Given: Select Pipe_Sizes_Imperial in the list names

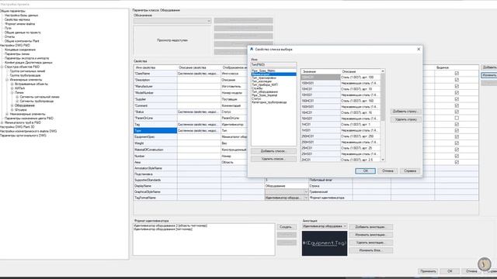Looking at the screenshot, I should tap(264, 95).
